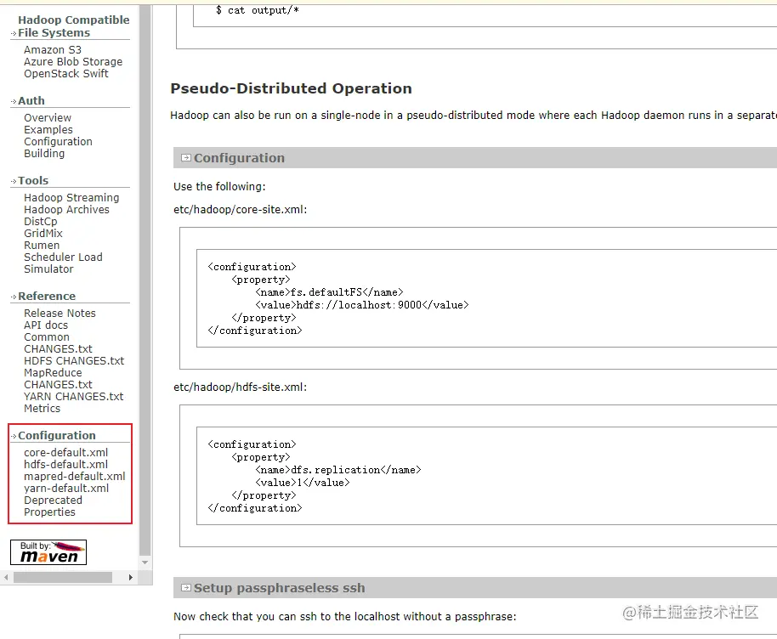Open Release Notes page
The height and width of the screenshot is (639, 777).
point(60,313)
